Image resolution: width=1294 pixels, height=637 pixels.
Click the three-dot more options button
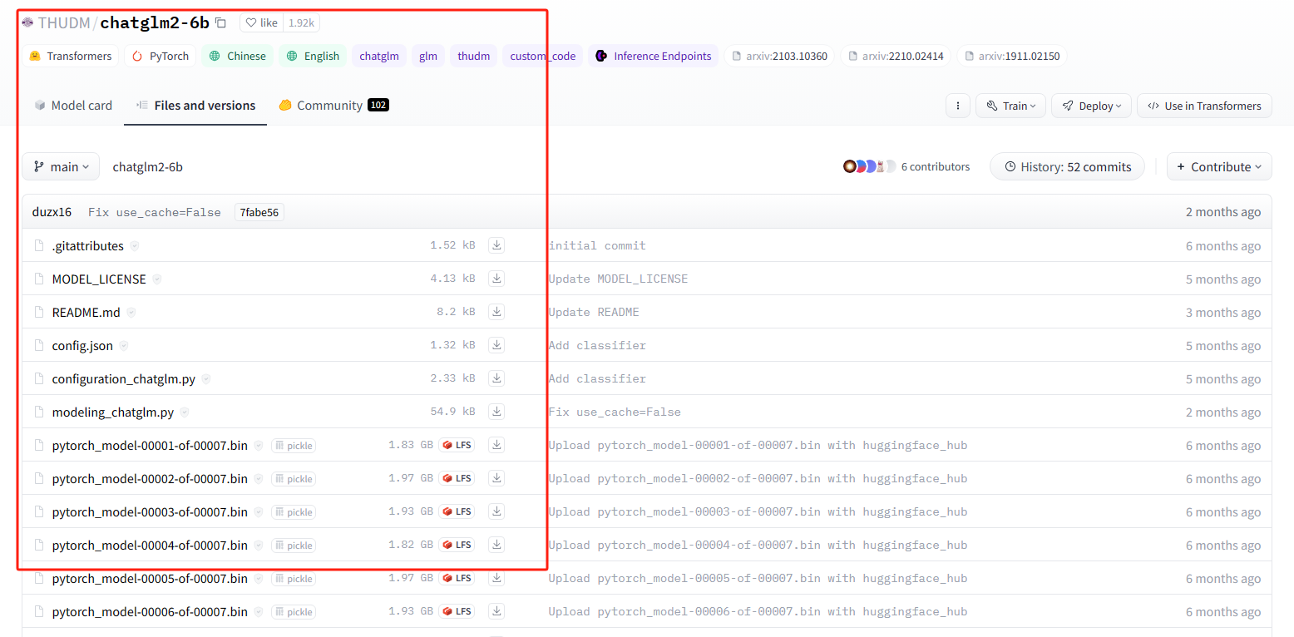(x=958, y=106)
